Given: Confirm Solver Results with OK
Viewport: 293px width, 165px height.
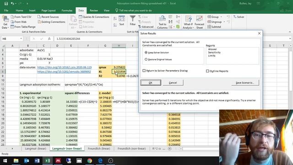Looking at the screenshot, I should [x=151, y=82].
